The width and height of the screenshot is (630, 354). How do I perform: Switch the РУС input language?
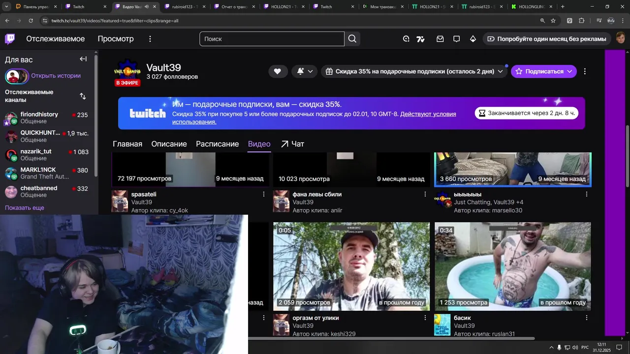pyautogui.click(x=585, y=348)
